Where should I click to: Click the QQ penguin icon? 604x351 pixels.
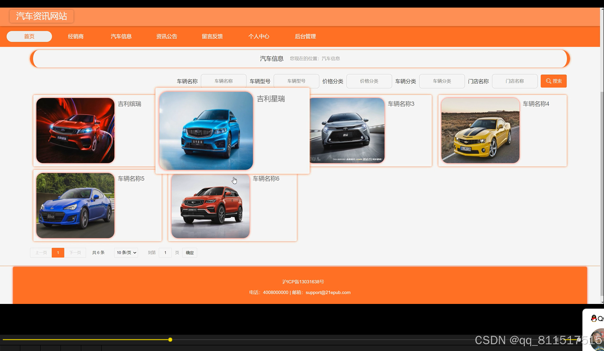(x=594, y=318)
